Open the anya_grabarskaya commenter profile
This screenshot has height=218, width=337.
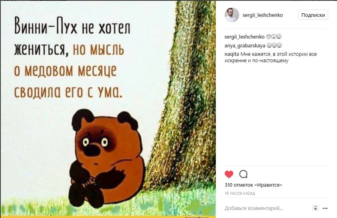pos(245,46)
